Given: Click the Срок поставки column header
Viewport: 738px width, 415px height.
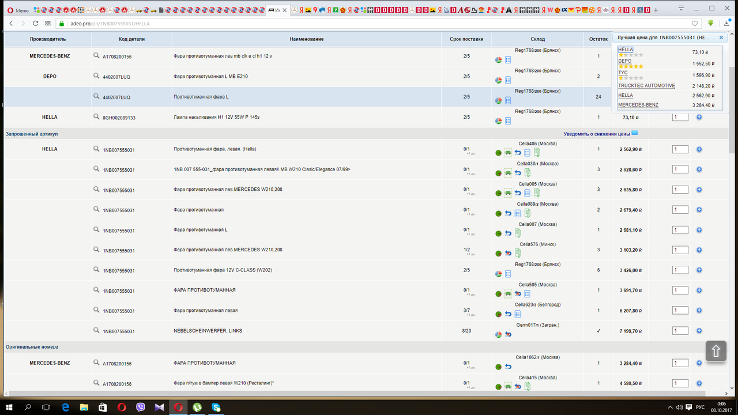Looking at the screenshot, I should 466,39.
